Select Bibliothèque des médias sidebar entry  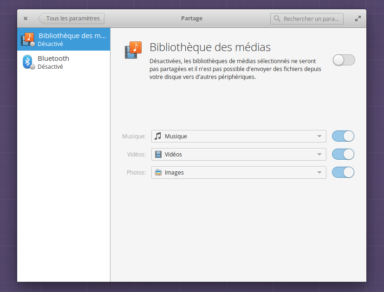(x=64, y=39)
